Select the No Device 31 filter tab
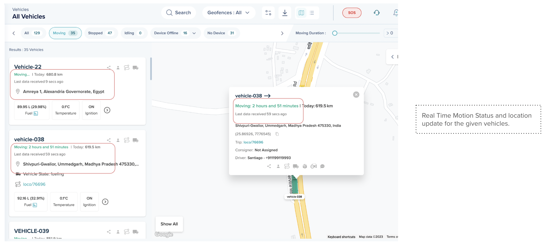Viewport: 550px width, 247px height. pyautogui.click(x=221, y=33)
